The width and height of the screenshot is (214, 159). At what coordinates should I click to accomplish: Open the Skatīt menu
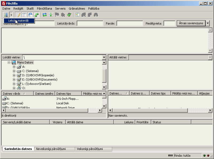click(30, 9)
